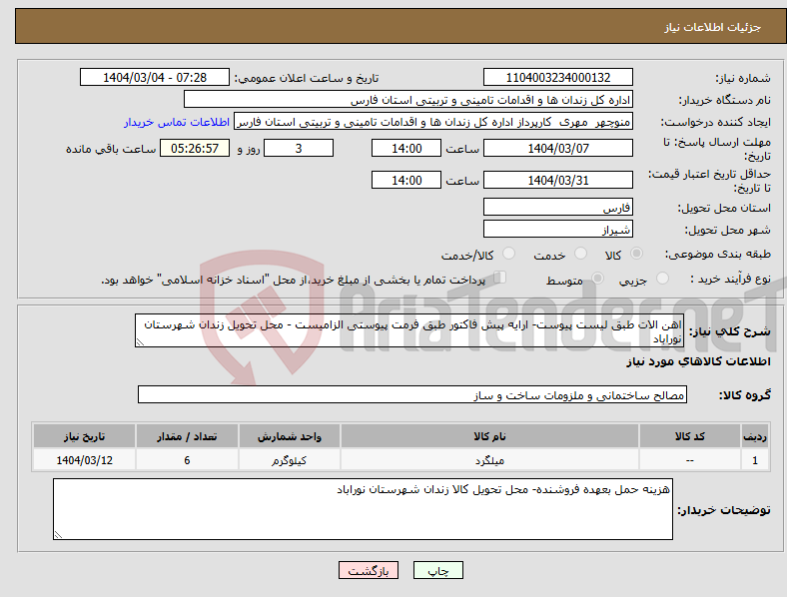
Task: Click the تاریخ نیاز column header
Action: pos(84,436)
